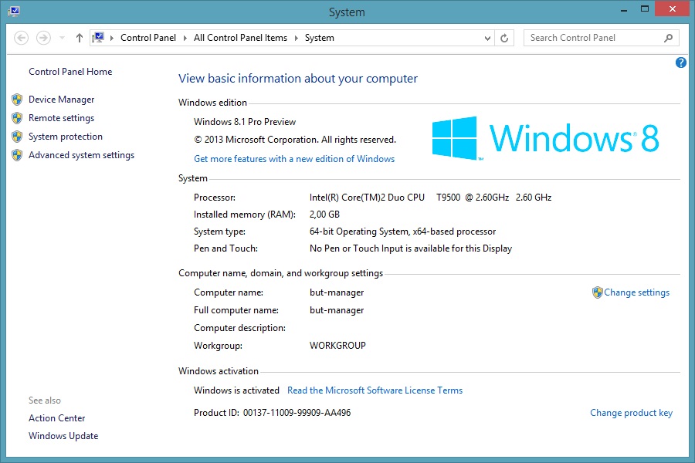Screen dimensions: 695x463
Task: Expand the address bar history dropdown
Action: pyautogui.click(x=487, y=38)
